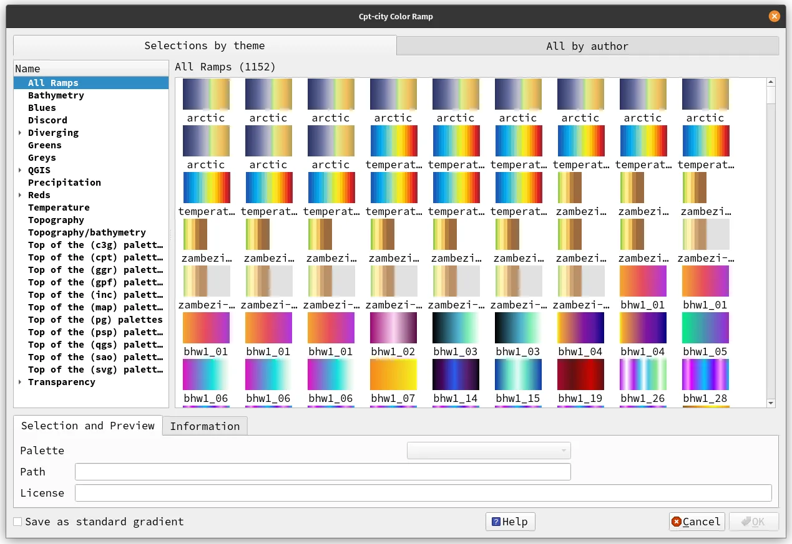Switch to the All by author tab

click(587, 45)
